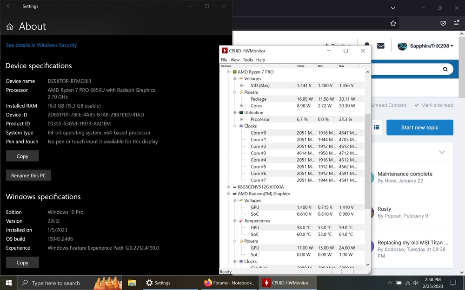The height and width of the screenshot is (290, 465).
Task: Collapse the CPU Powers node under Ryzen
Action: (234, 92)
